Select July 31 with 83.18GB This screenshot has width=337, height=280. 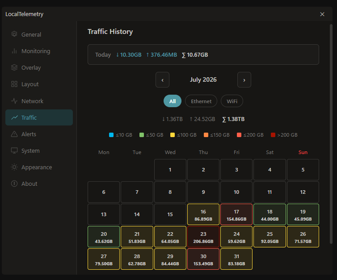click(x=236, y=259)
